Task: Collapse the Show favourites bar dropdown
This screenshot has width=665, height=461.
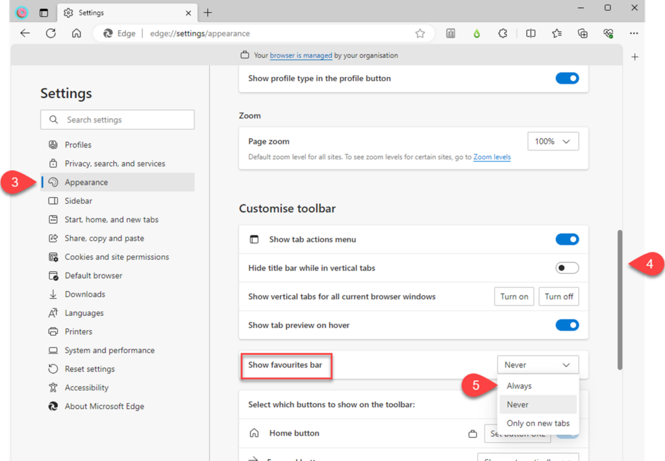Action: [538, 365]
